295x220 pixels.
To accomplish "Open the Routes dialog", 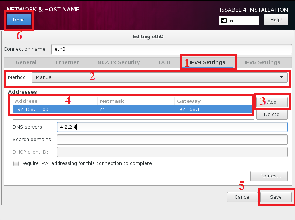I will point(268,176).
